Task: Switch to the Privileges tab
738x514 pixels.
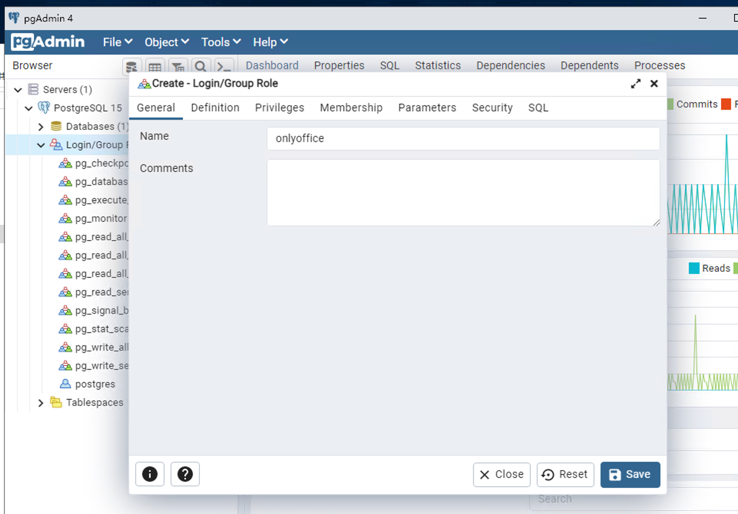Action: tap(280, 108)
